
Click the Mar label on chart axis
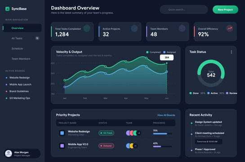[106, 98]
